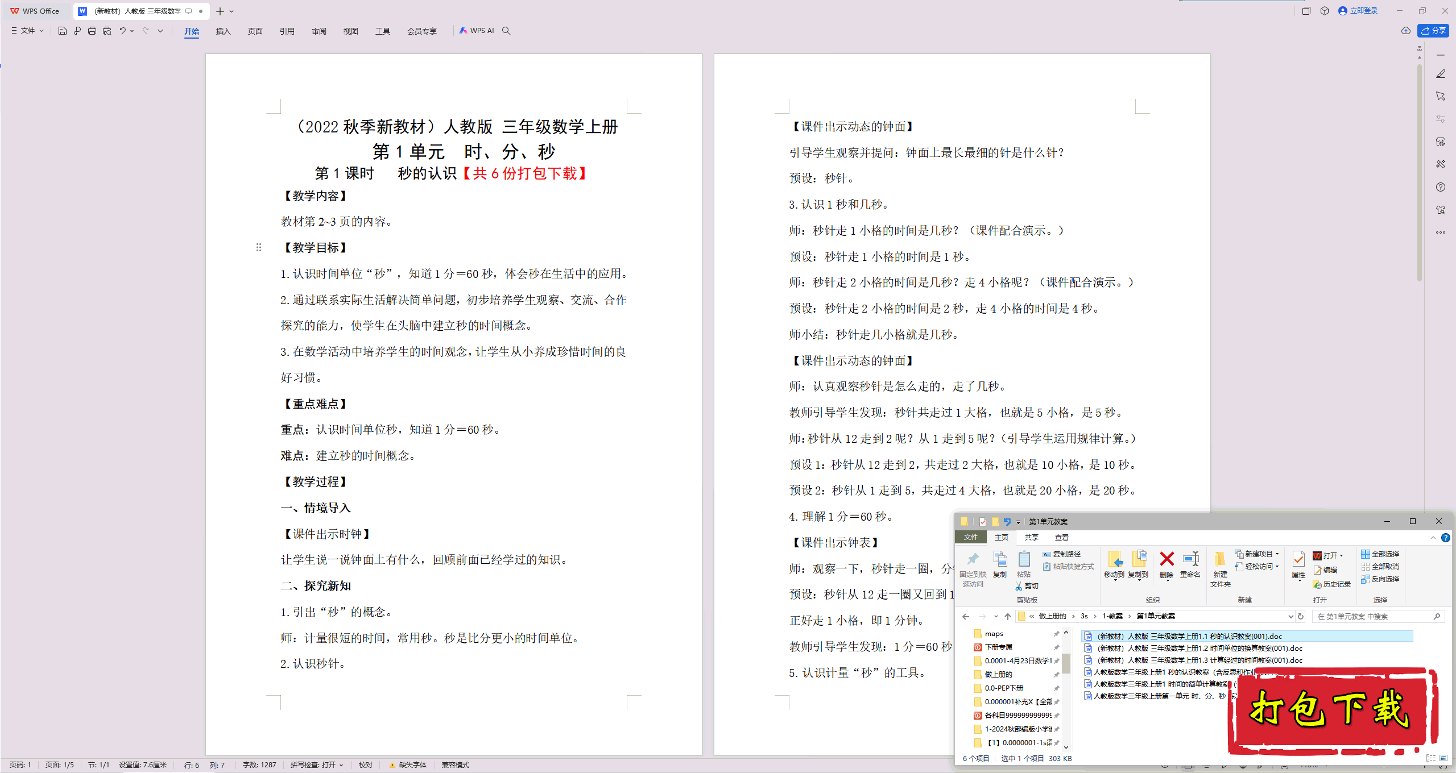Image resolution: width=1456 pixels, height=773 pixels.
Task: Switch to the 会员专享 ribbon tab
Action: [422, 31]
